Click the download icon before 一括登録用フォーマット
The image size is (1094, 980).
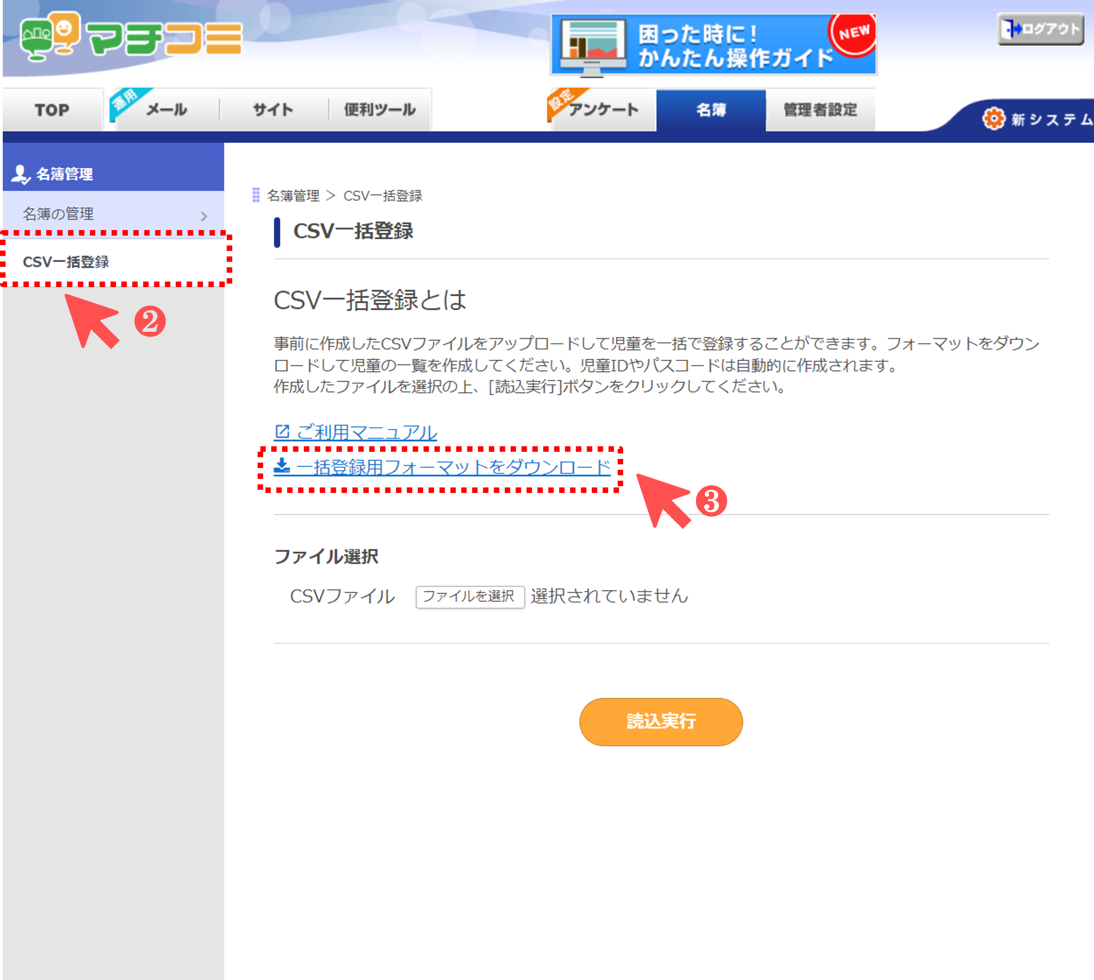[x=282, y=465]
